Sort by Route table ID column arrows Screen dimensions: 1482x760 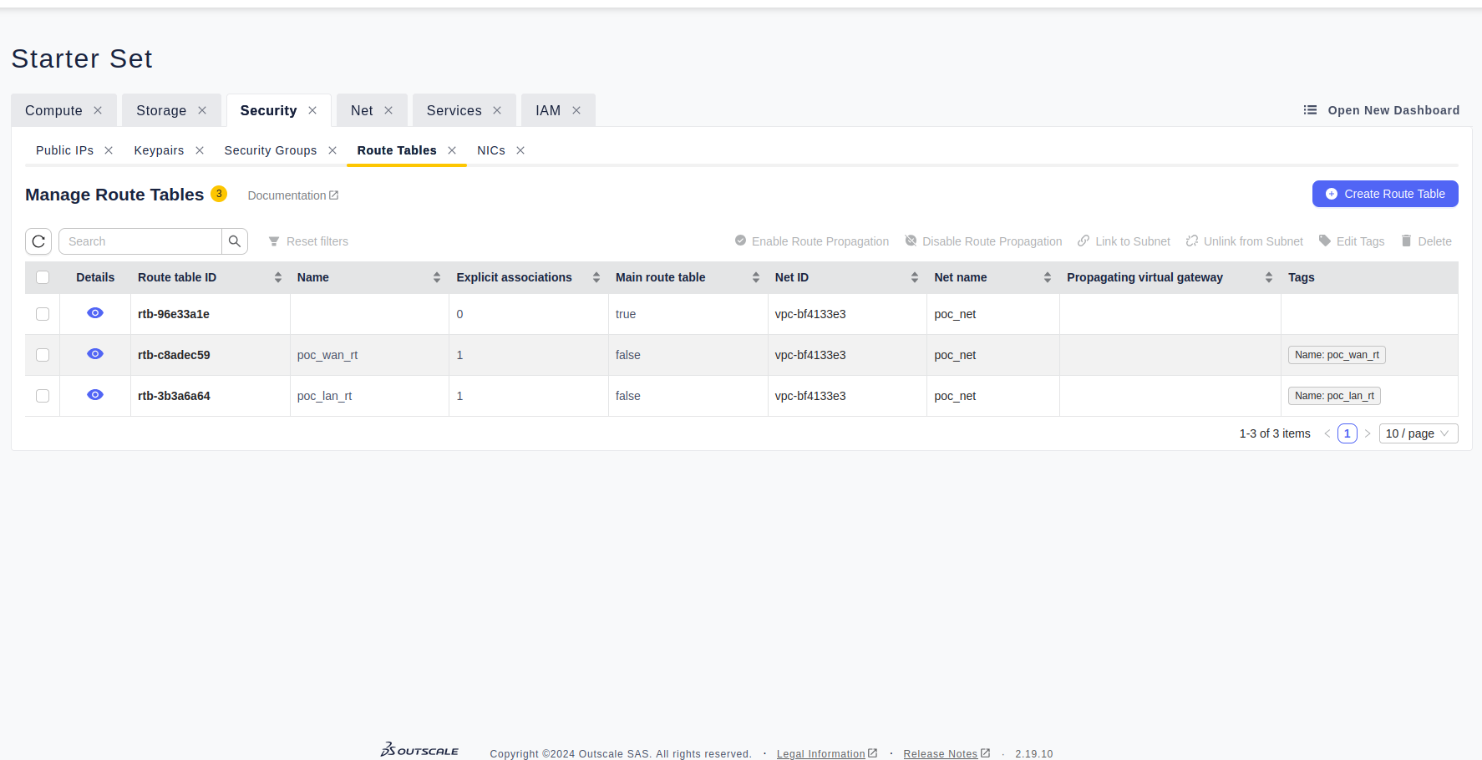277,277
